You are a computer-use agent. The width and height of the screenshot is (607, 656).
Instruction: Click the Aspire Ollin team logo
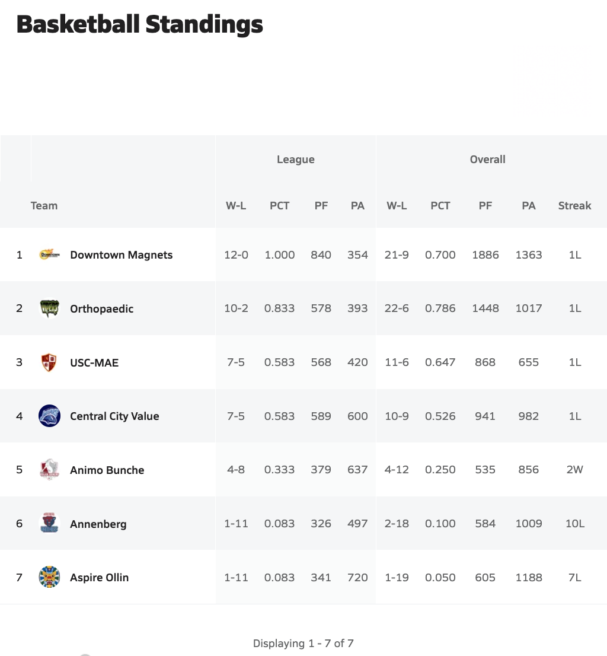pos(49,577)
